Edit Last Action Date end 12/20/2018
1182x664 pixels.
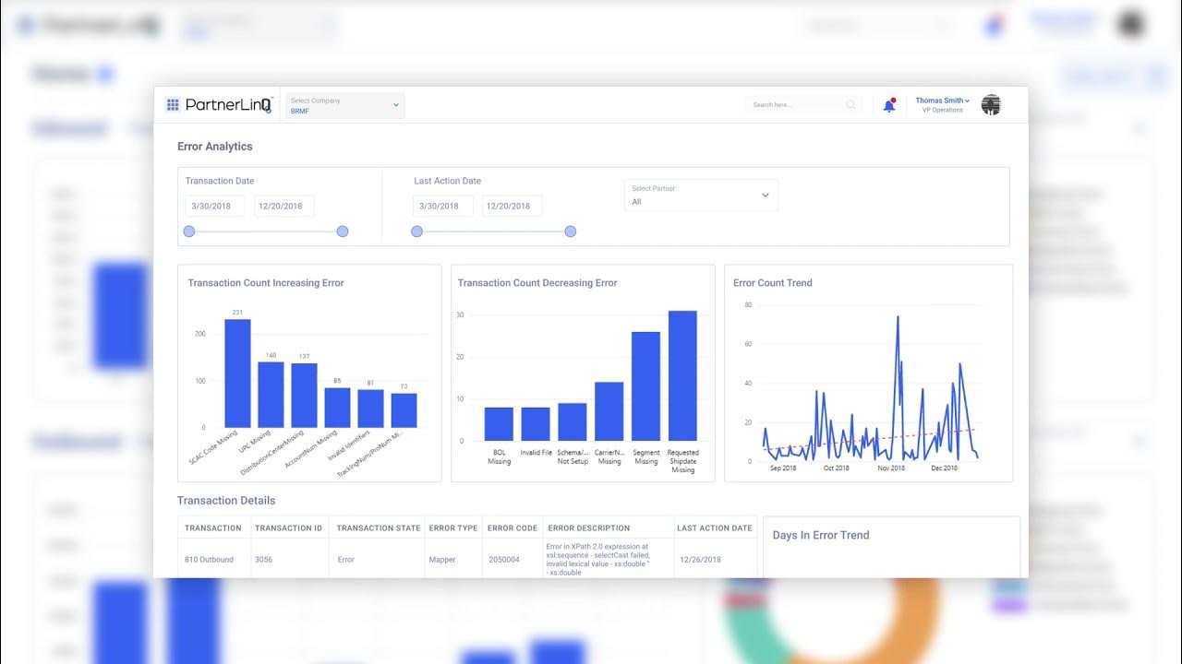pos(512,206)
